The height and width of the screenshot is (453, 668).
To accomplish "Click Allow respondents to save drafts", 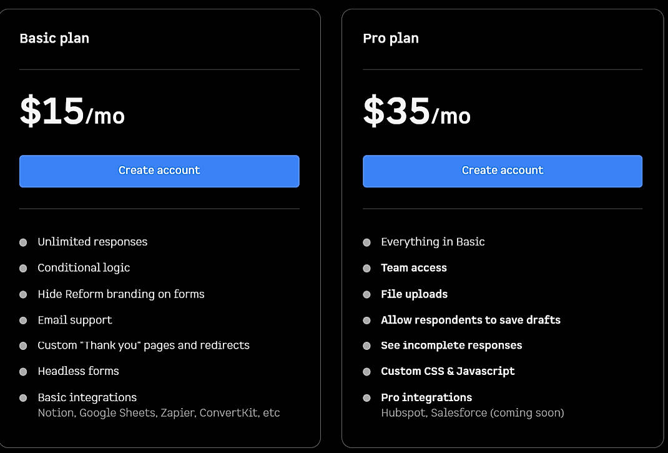I will [471, 320].
